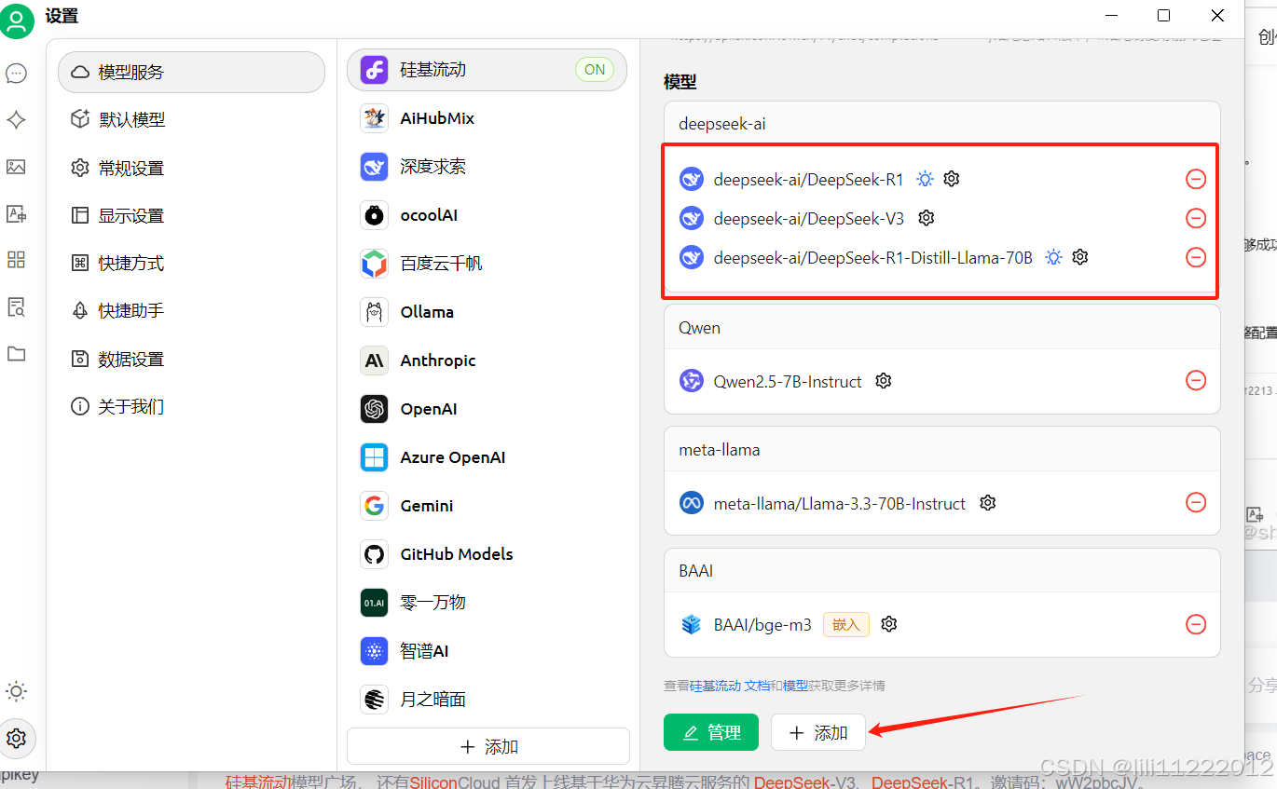Open settings gear for Qwen2.5-7B-Instruct
The width and height of the screenshot is (1277, 789).
click(x=884, y=381)
